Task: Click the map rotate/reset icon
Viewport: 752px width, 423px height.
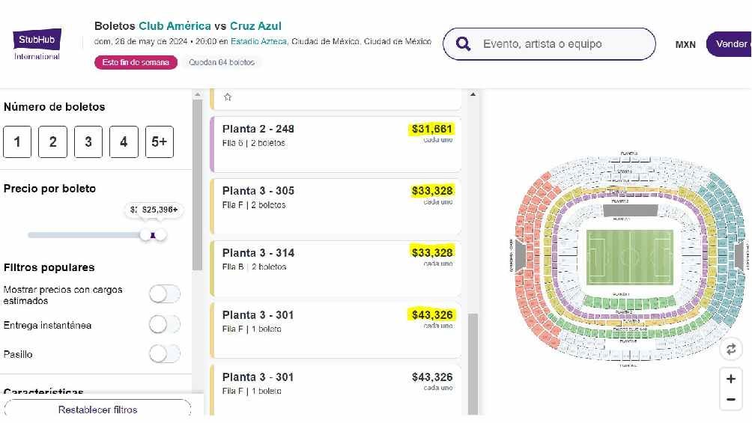Action: 731,349
